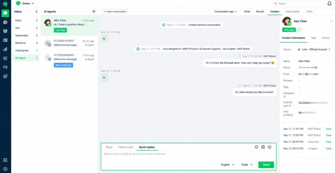Open the apps grid icon in sidebar
The width and height of the screenshot is (335, 173).
(x=5, y=160)
